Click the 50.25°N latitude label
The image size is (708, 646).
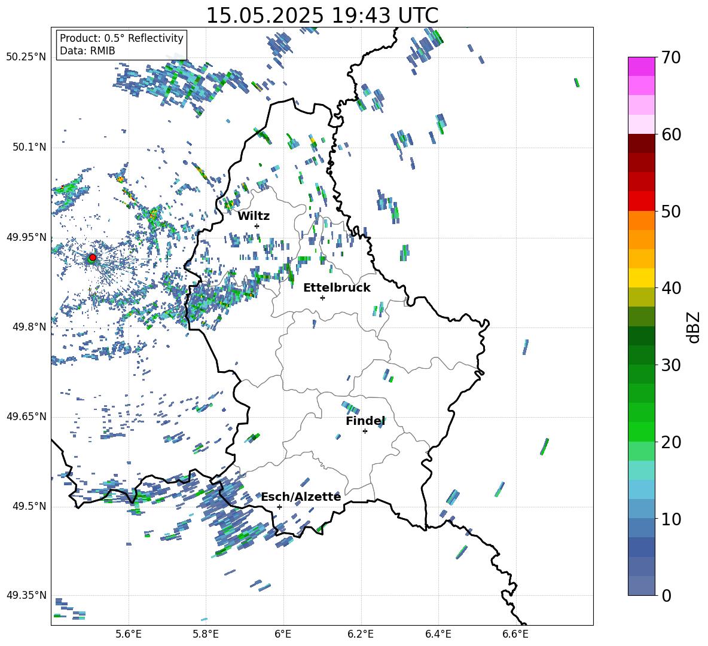26,57
